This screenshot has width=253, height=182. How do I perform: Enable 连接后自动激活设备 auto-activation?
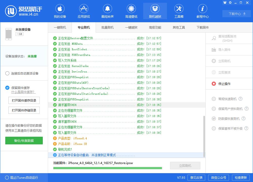coord(7,73)
